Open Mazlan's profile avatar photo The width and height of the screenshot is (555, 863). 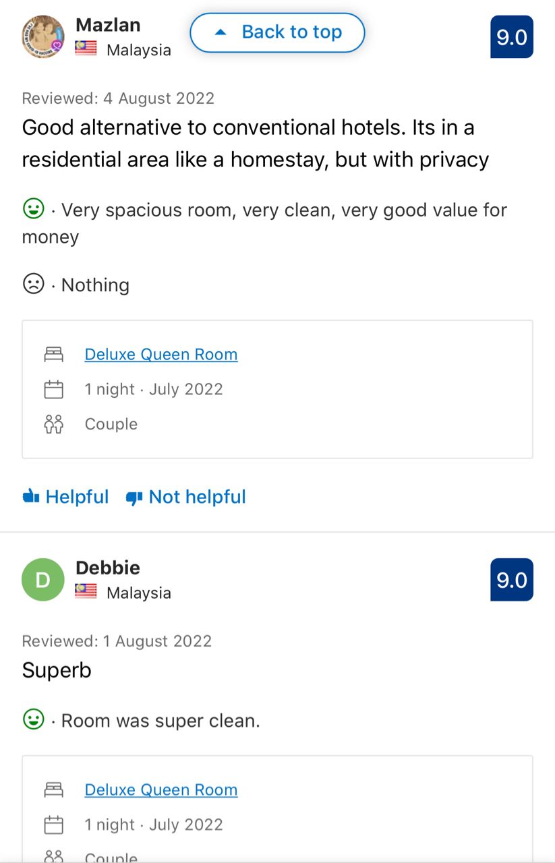point(43,37)
